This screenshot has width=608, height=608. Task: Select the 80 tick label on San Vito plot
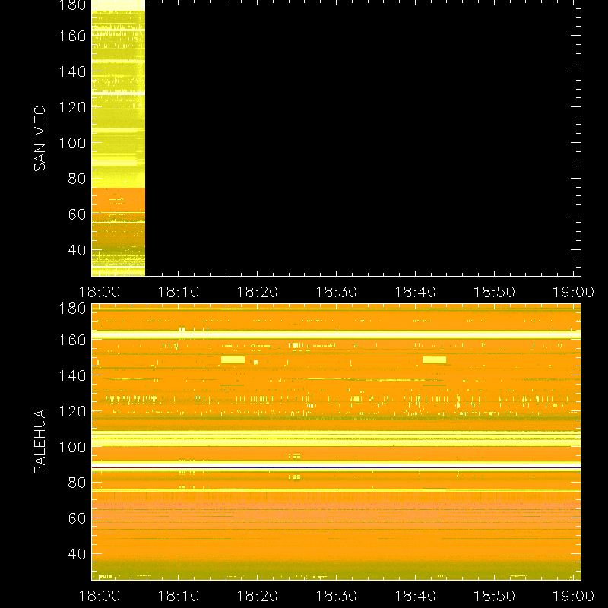pyautogui.click(x=77, y=179)
